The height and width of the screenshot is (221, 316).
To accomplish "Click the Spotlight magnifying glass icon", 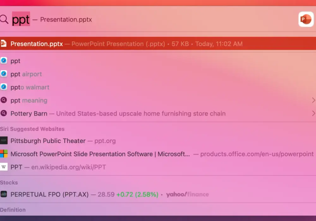I will [x=4, y=20].
